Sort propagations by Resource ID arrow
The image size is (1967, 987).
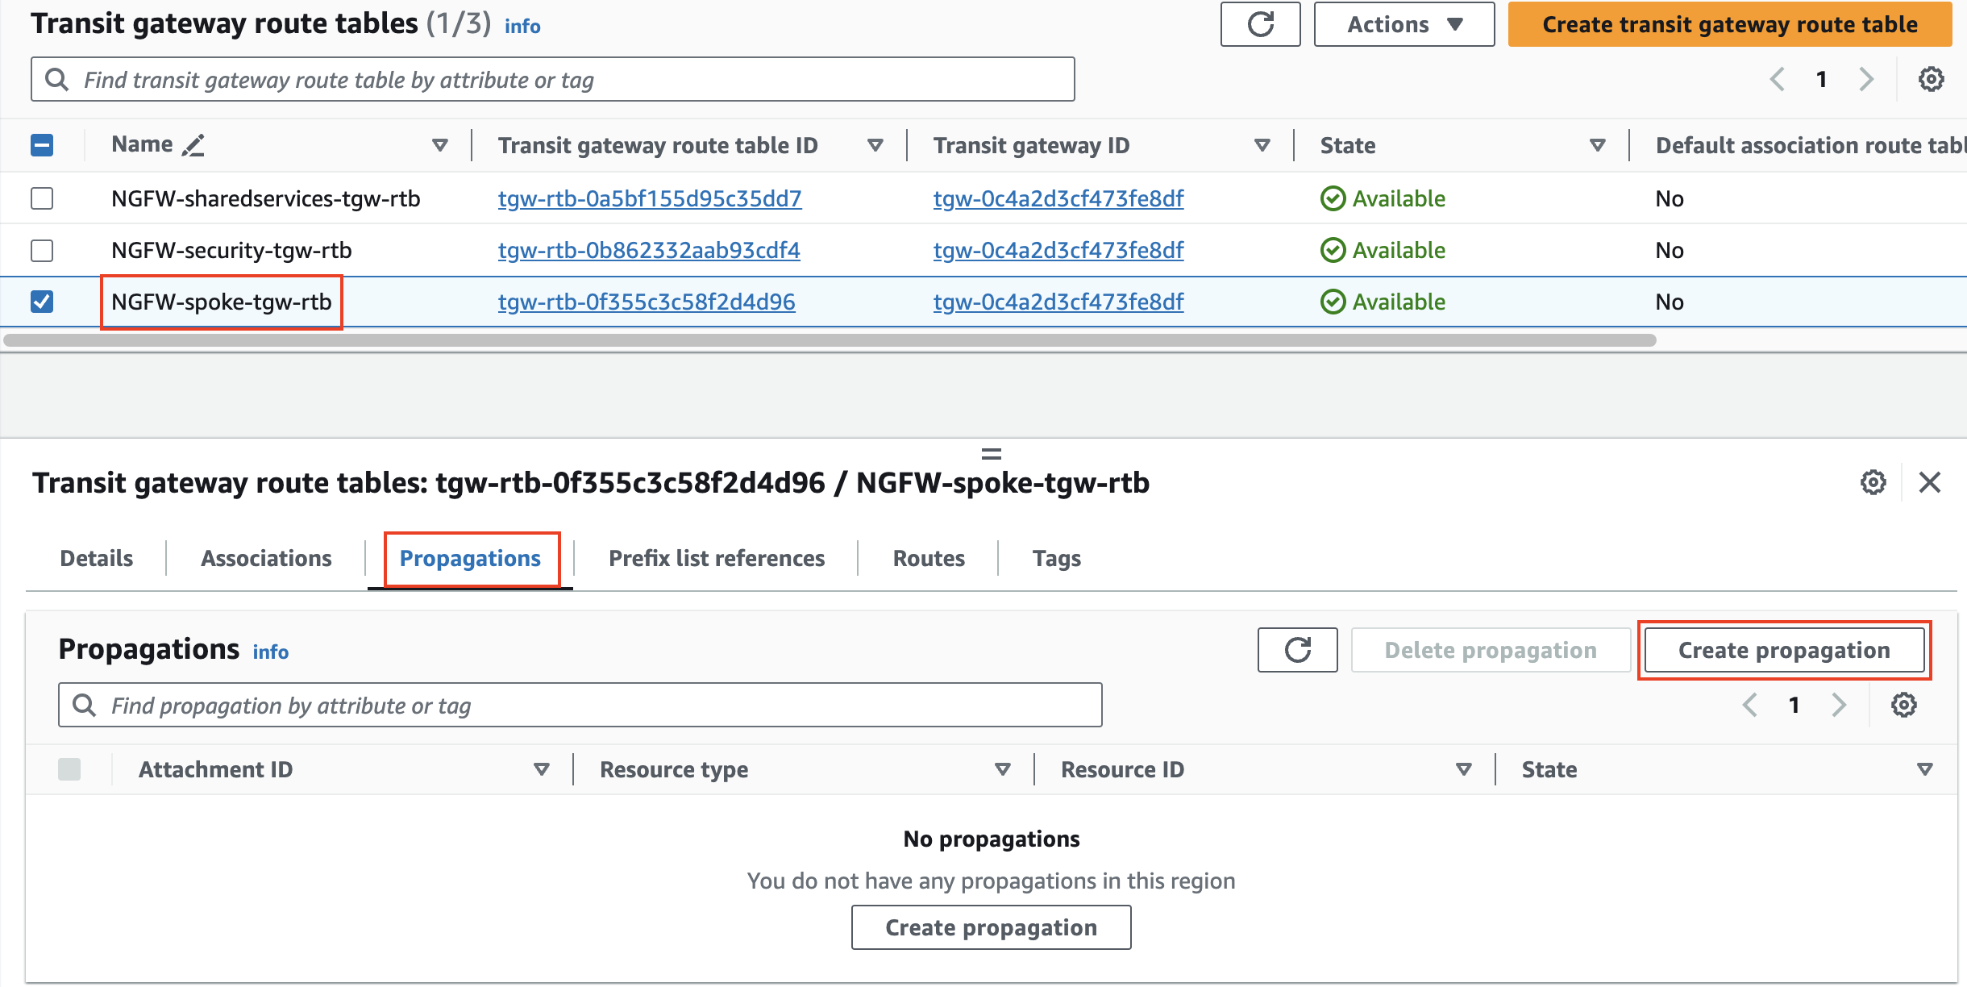pos(1464,769)
